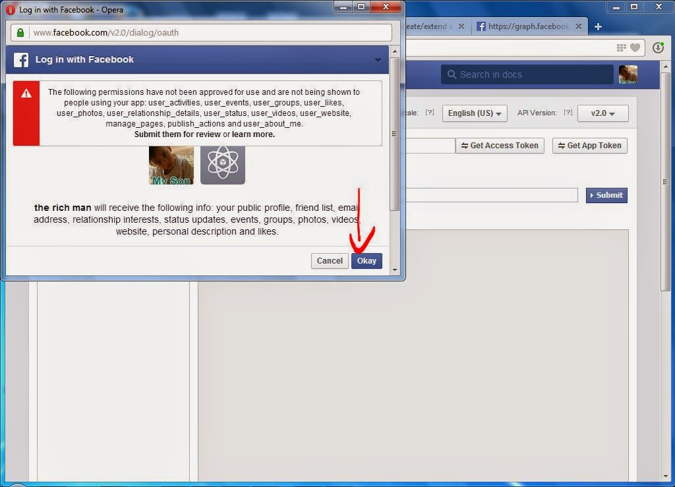Click the dialog vertical scrollbar thumb

pos(395,134)
